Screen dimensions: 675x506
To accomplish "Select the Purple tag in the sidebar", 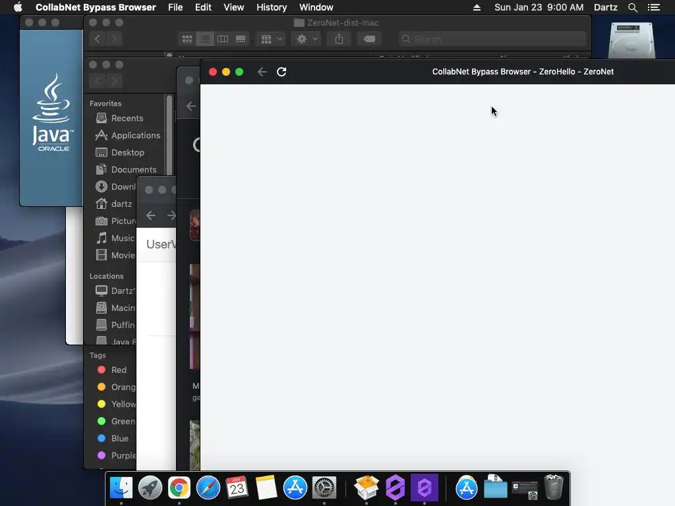I will click(x=116, y=456).
